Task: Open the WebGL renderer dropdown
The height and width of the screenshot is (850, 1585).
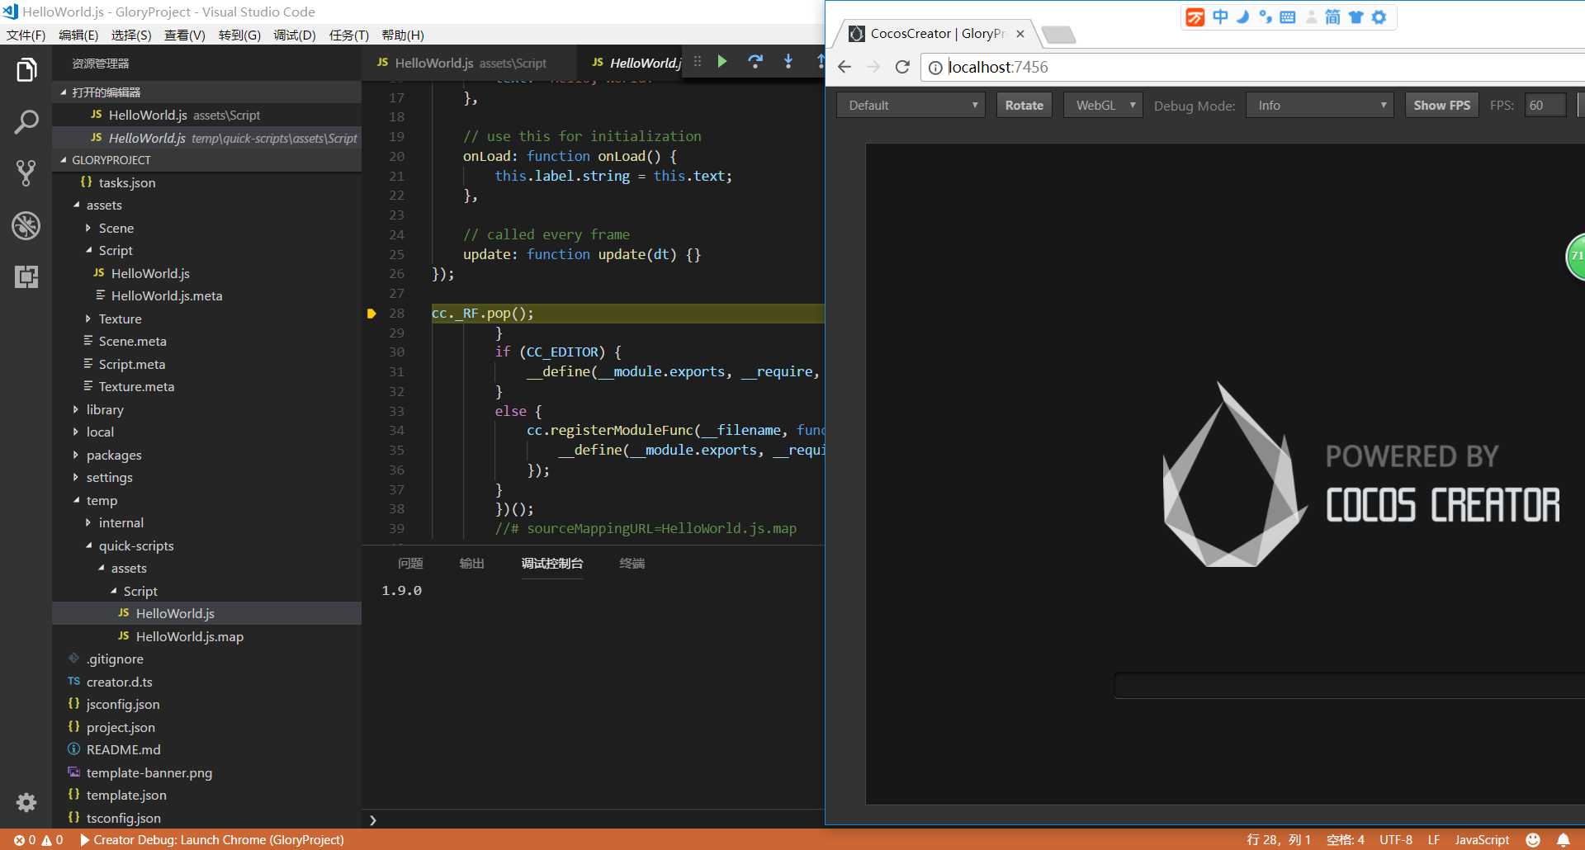Action: click(1103, 106)
